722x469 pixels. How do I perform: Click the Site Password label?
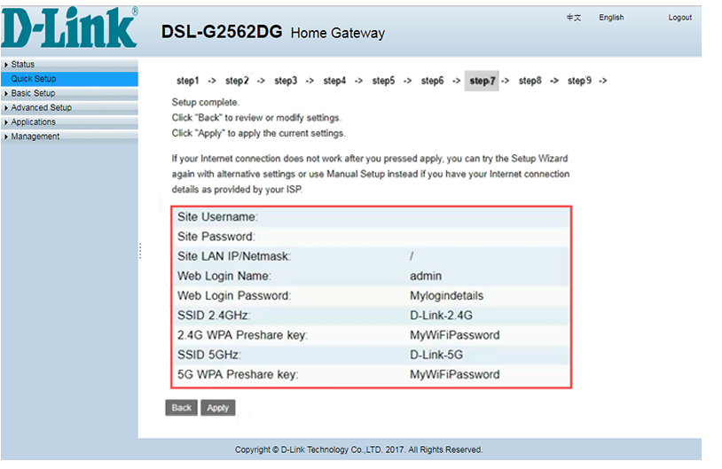pyautogui.click(x=216, y=237)
